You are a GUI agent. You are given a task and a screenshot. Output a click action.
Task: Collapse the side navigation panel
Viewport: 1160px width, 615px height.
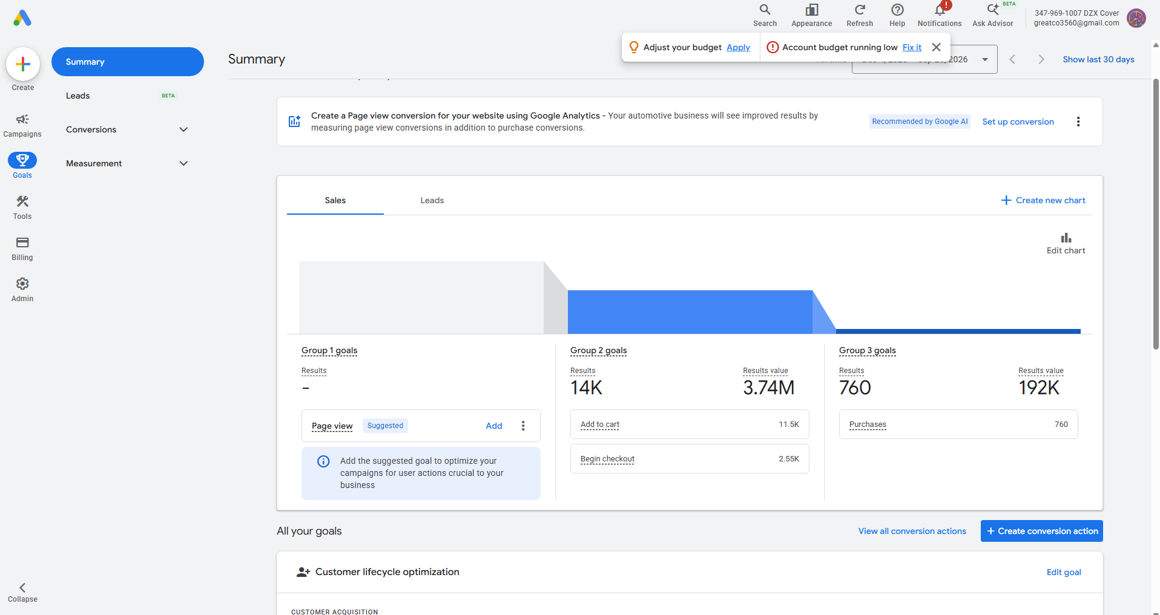tap(22, 593)
